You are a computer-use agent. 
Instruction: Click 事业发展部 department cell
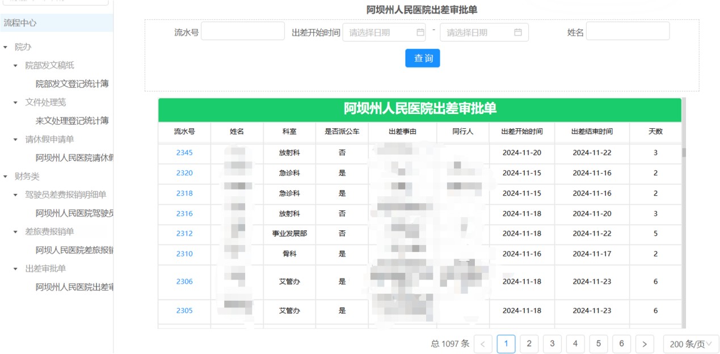click(289, 234)
